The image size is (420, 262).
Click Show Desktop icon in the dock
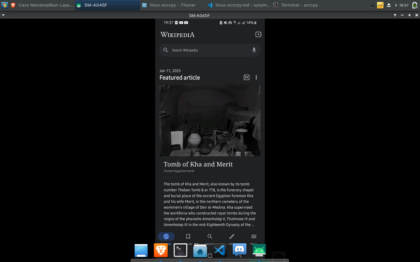tap(141, 251)
